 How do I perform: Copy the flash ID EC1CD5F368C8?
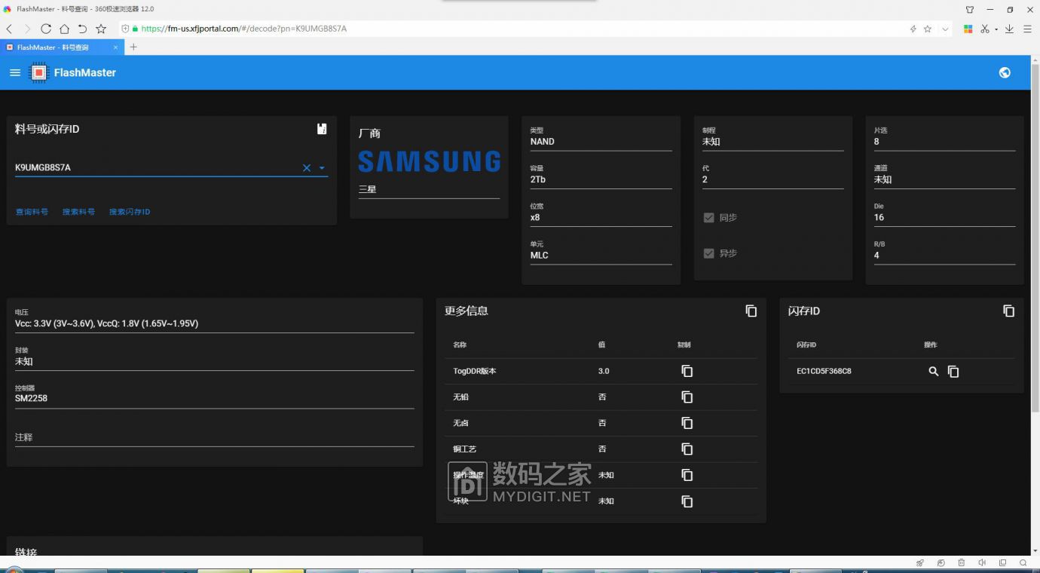(953, 371)
